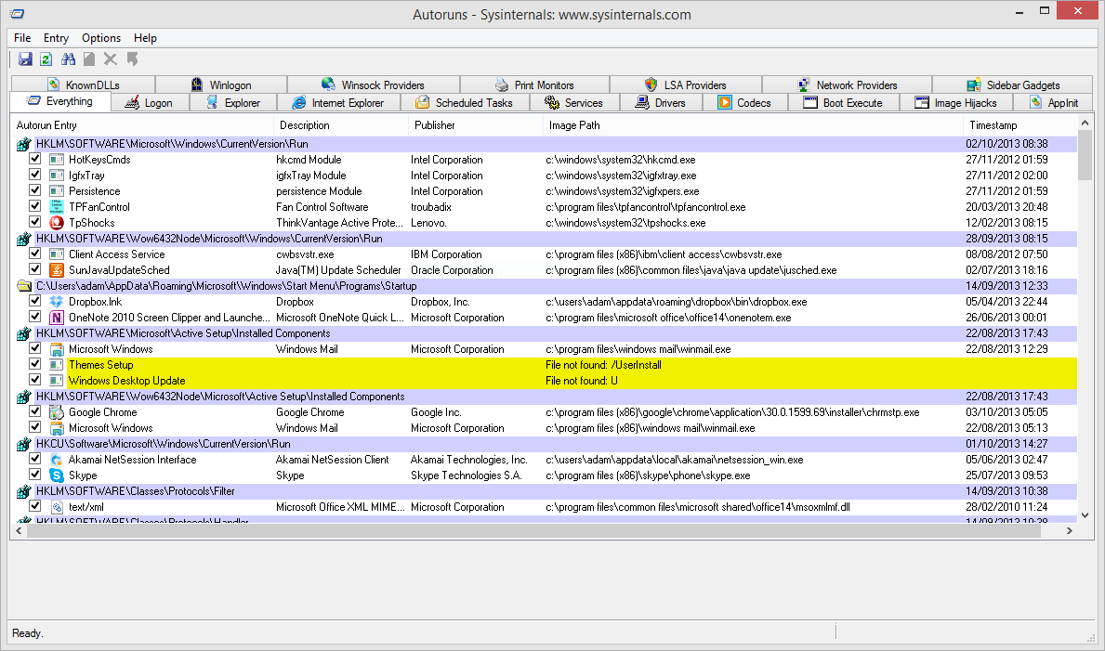1105x651 pixels.
Task: Open the Entry menu
Action: pos(56,38)
